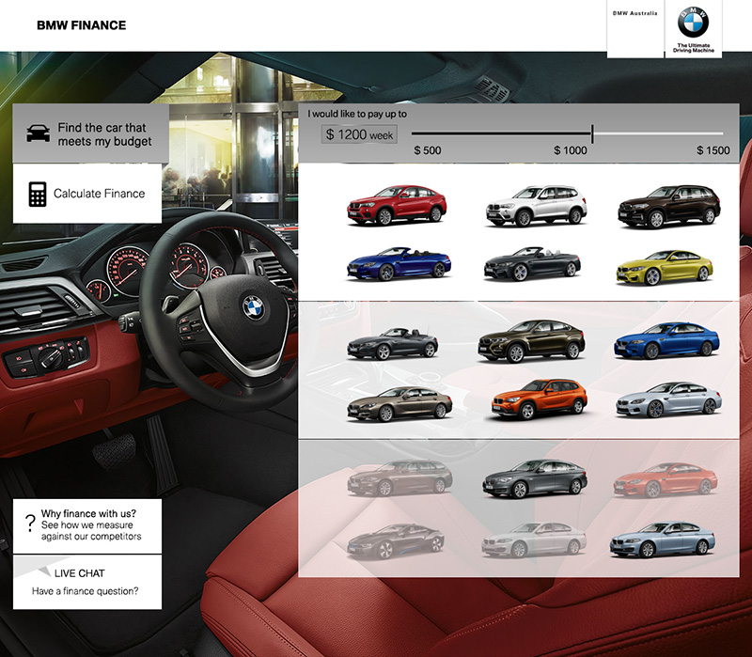Image resolution: width=752 pixels, height=657 pixels.
Task: Click the question mark icon
Action: [30, 524]
